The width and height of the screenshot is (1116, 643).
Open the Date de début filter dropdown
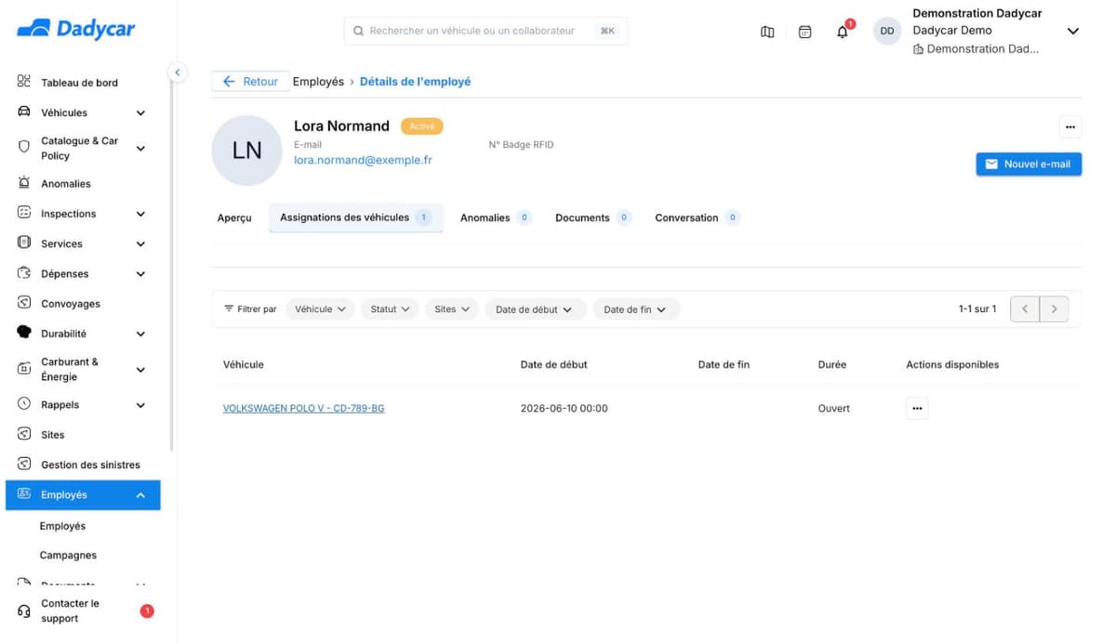(535, 309)
